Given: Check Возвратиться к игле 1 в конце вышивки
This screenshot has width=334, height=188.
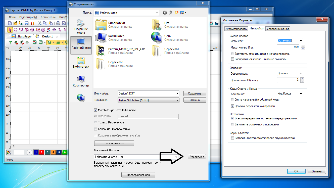Looking at the screenshot, I should coord(232,59).
